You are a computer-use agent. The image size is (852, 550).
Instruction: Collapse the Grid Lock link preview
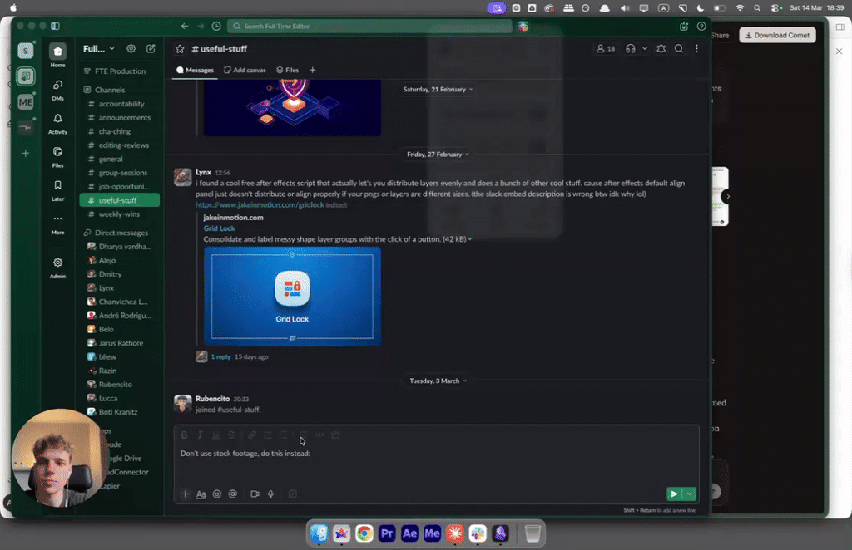tap(470, 238)
